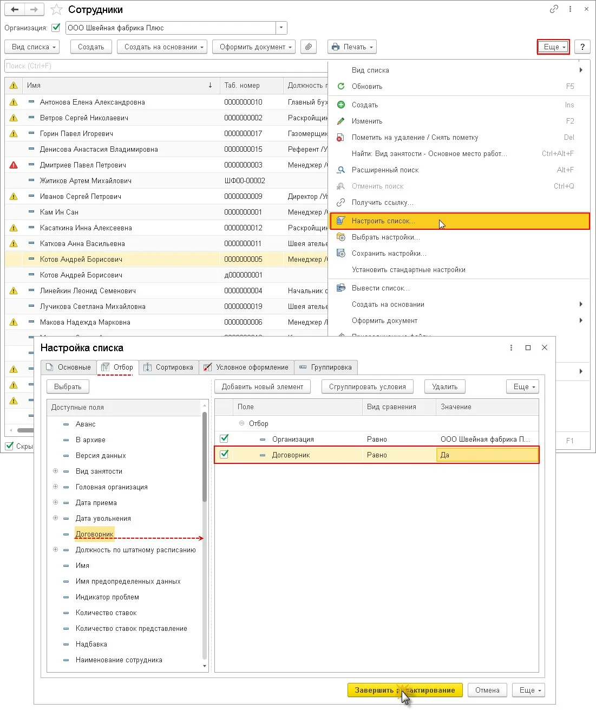
Task: Go back with the left arrow button
Action: (x=15, y=9)
